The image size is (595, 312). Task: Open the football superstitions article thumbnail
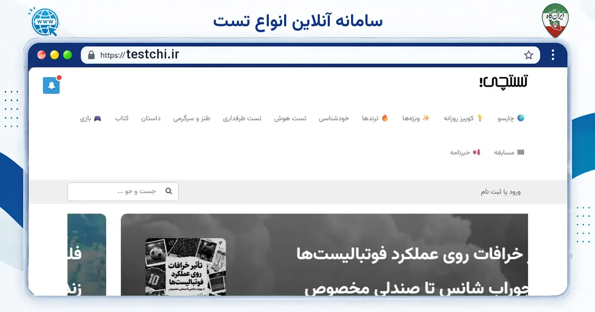(185, 267)
